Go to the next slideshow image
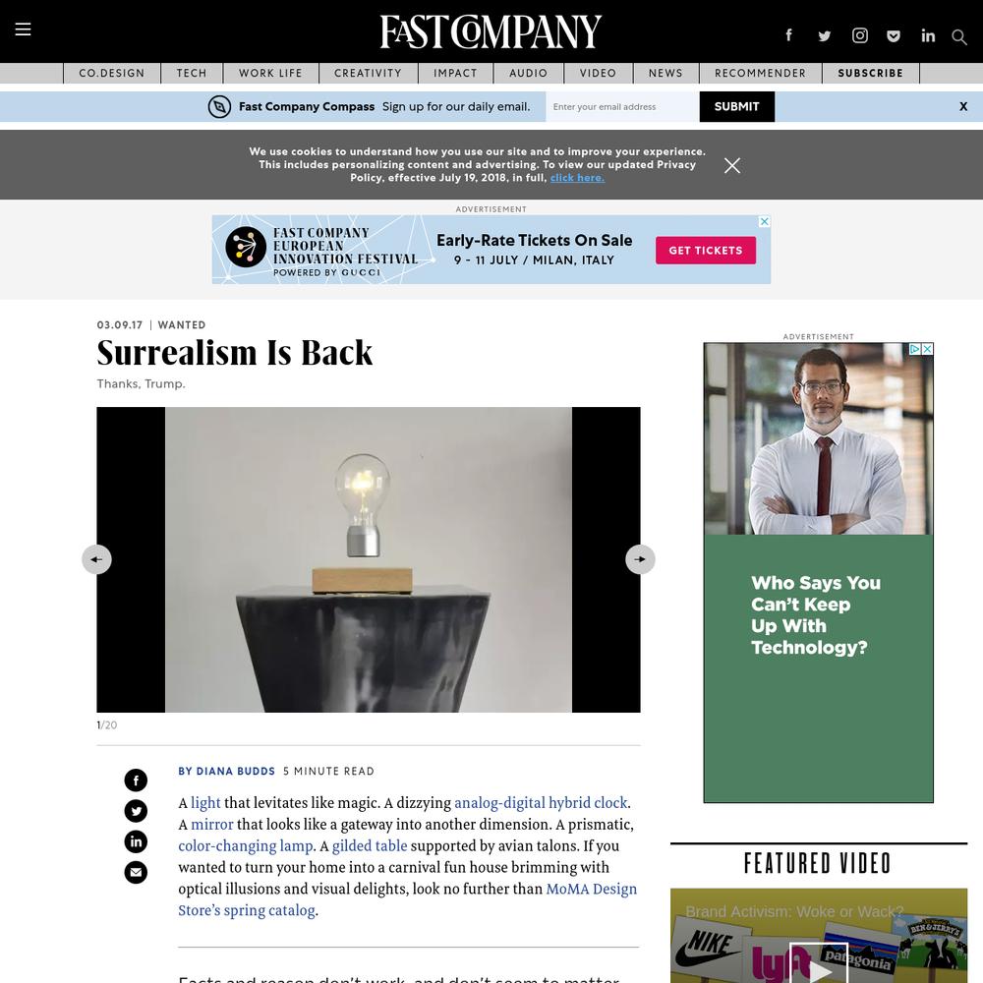This screenshot has width=983, height=983. pos(640,559)
